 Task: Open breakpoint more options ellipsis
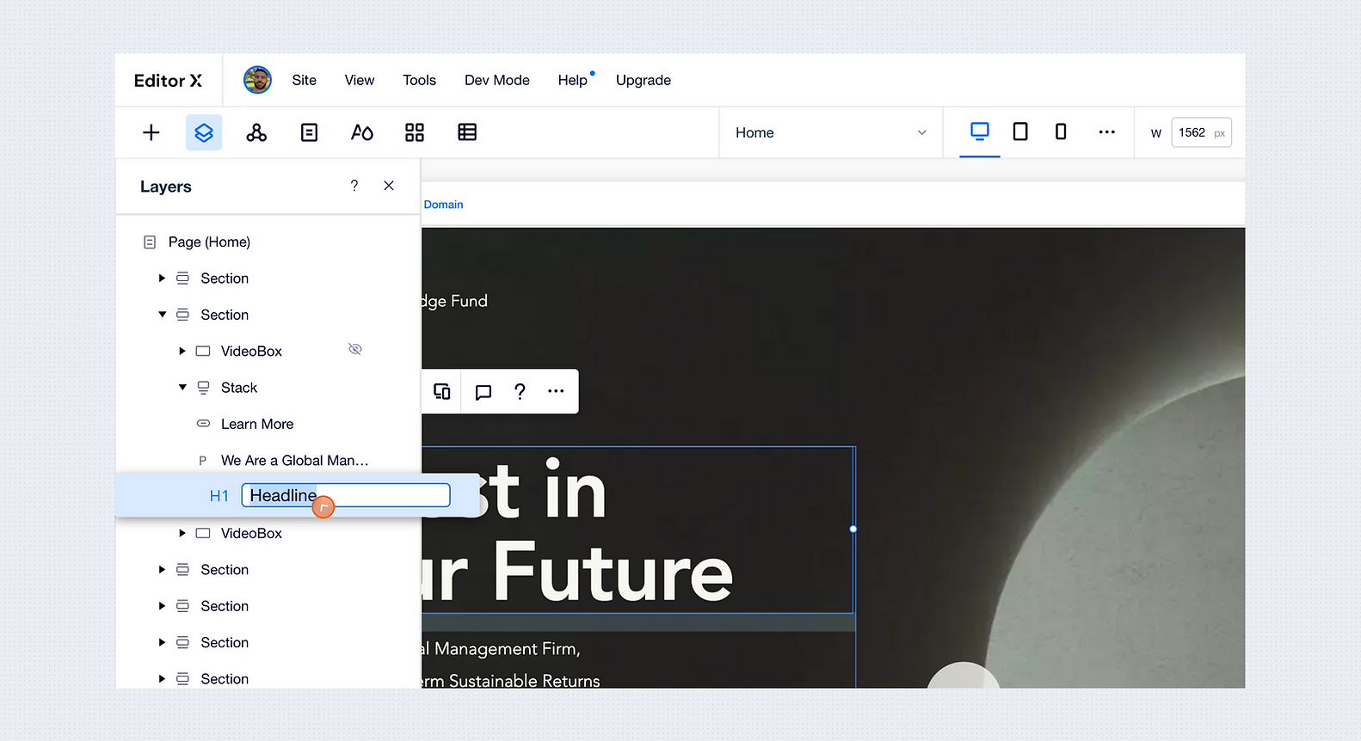pyautogui.click(x=1107, y=132)
